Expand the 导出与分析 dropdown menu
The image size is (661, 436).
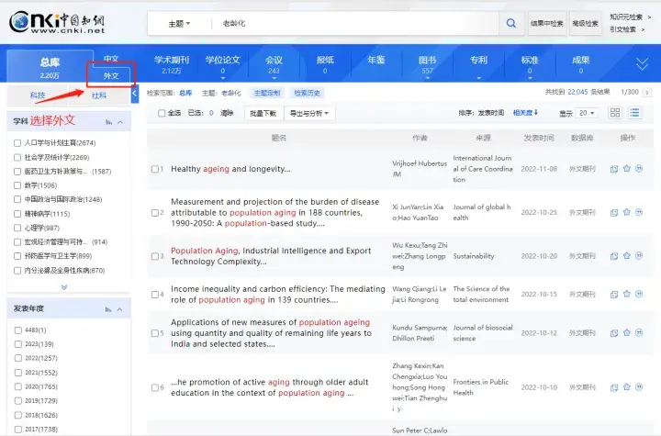click(x=309, y=114)
